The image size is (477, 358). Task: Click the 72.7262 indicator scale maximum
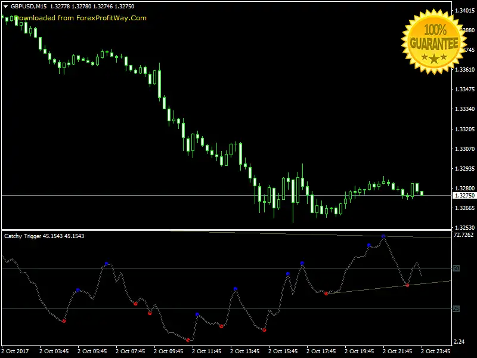[464, 235]
